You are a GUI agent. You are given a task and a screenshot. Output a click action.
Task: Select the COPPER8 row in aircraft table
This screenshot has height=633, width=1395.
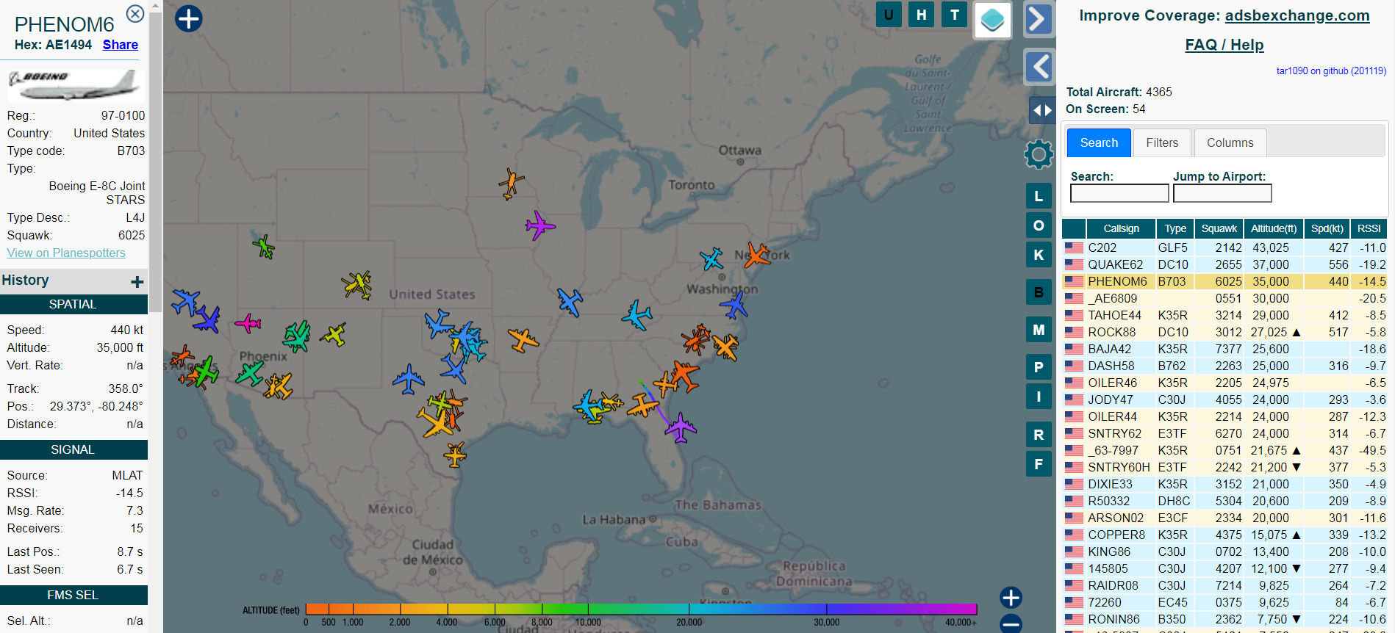coord(1224,535)
